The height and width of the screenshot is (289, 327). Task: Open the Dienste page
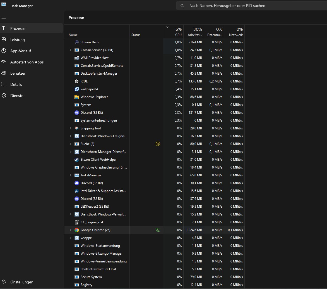pyautogui.click(x=31, y=96)
